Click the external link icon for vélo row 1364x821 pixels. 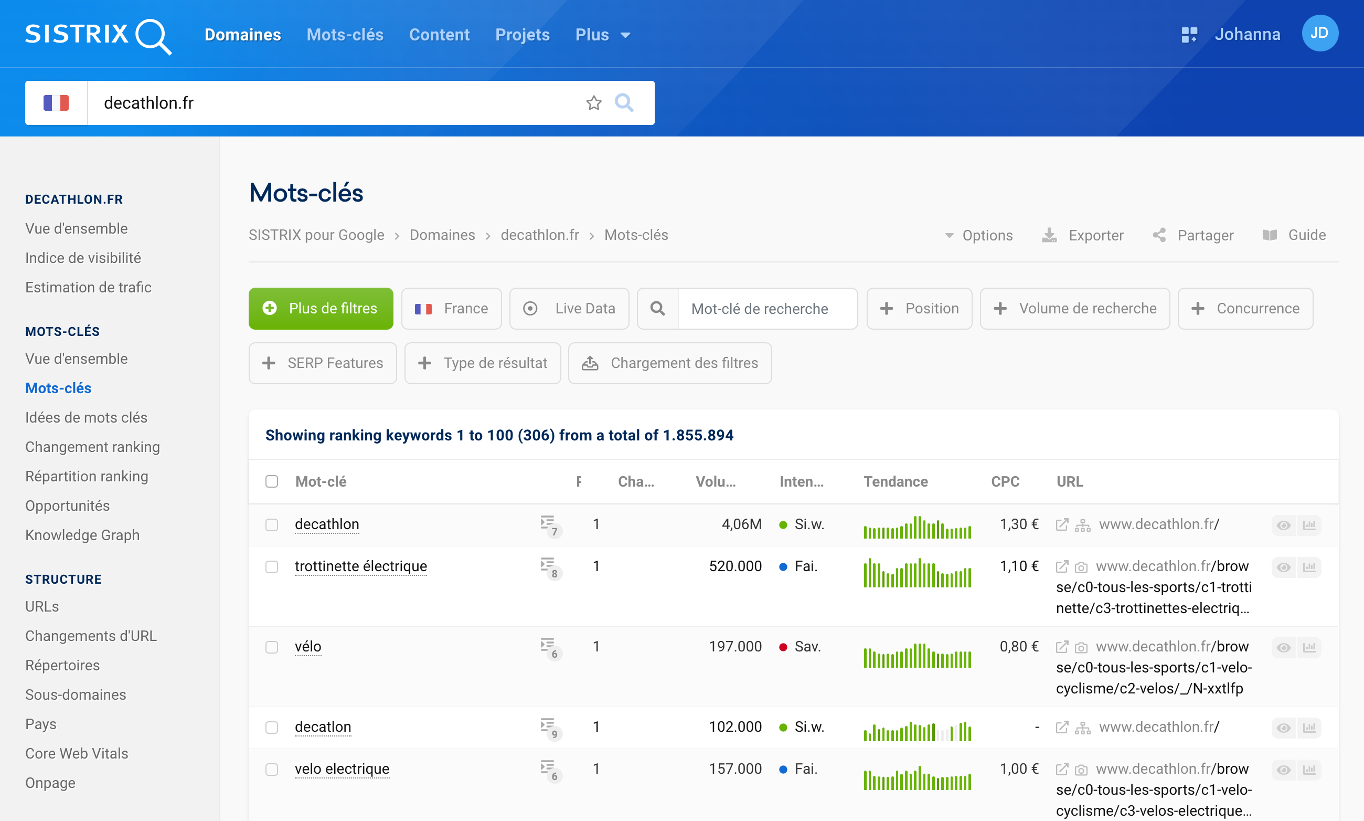coord(1062,647)
